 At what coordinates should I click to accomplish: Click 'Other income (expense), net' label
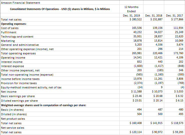(20, 70)
